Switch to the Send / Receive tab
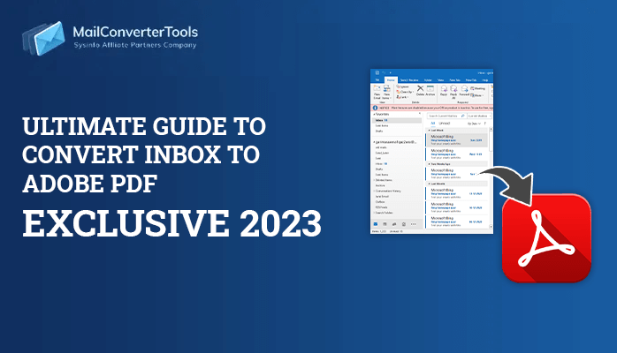 pos(409,79)
